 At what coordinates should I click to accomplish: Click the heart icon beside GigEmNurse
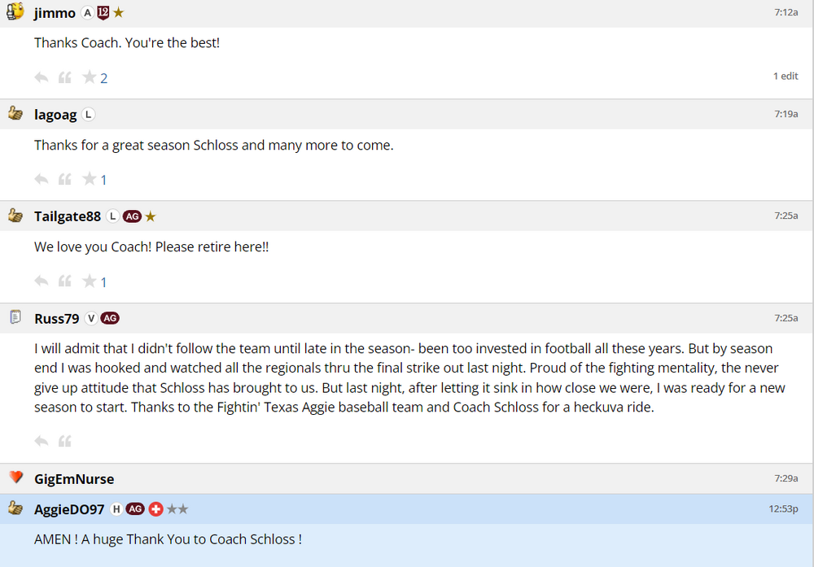[15, 478]
